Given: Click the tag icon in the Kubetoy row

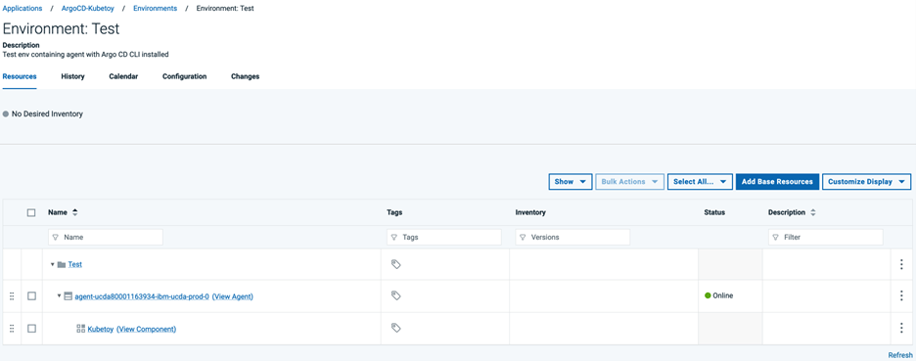Looking at the screenshot, I should tap(395, 328).
